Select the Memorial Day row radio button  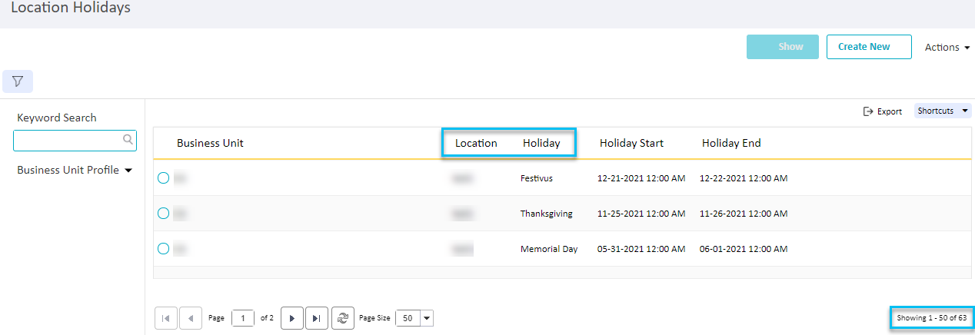click(x=163, y=249)
